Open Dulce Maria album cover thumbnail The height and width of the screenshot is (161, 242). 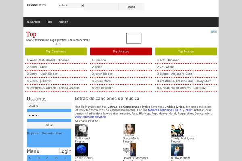point(129,130)
